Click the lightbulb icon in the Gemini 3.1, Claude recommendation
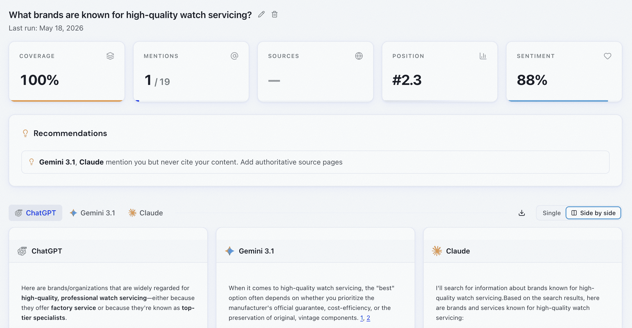Viewport: 632px width, 328px height. [x=31, y=162]
